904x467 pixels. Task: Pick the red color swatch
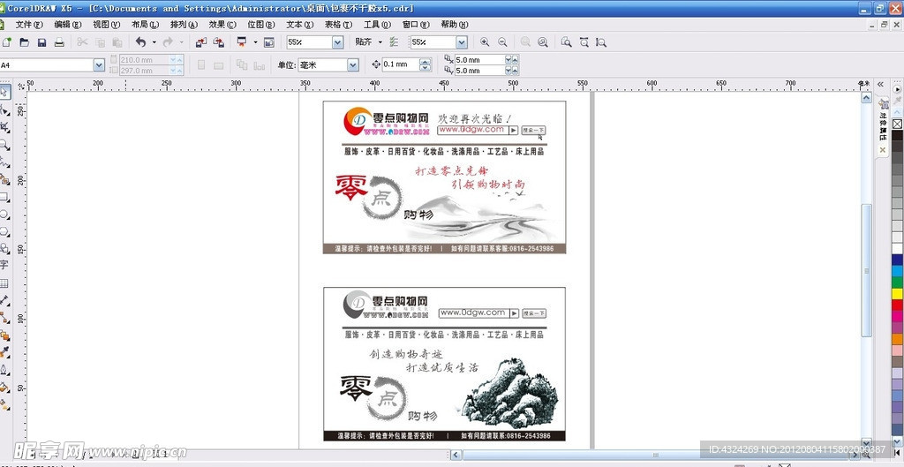pos(897,305)
